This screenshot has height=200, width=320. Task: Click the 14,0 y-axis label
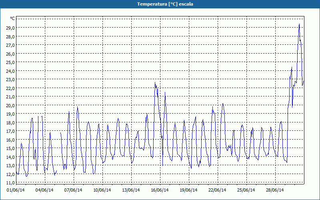coord(10,157)
